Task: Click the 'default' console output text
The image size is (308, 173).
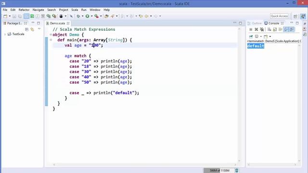Action: point(256,46)
